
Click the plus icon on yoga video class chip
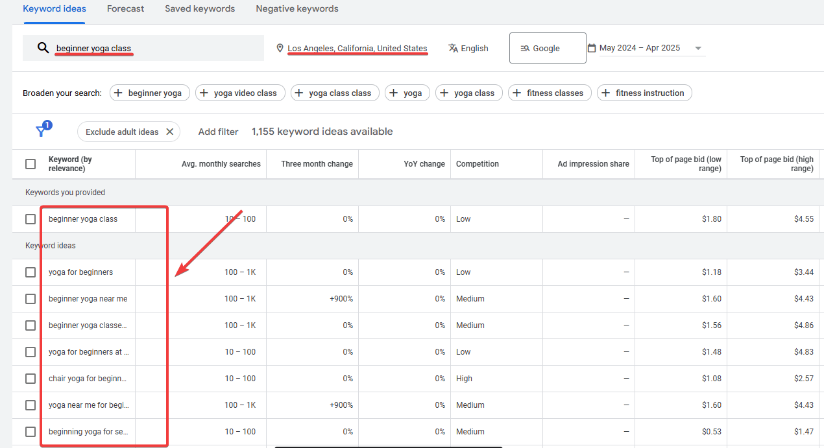(x=204, y=93)
